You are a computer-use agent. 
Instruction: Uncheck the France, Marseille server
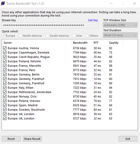point(5,66)
